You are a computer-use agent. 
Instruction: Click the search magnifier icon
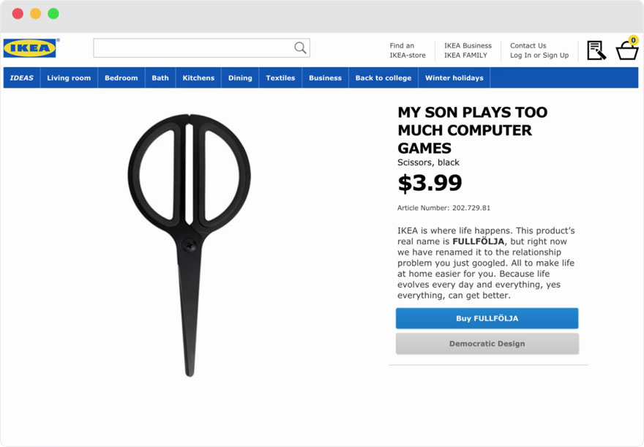point(300,48)
